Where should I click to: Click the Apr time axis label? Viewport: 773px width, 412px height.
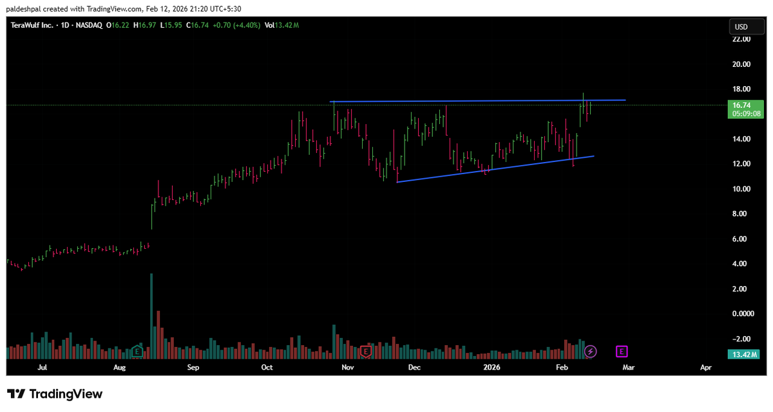(705, 368)
